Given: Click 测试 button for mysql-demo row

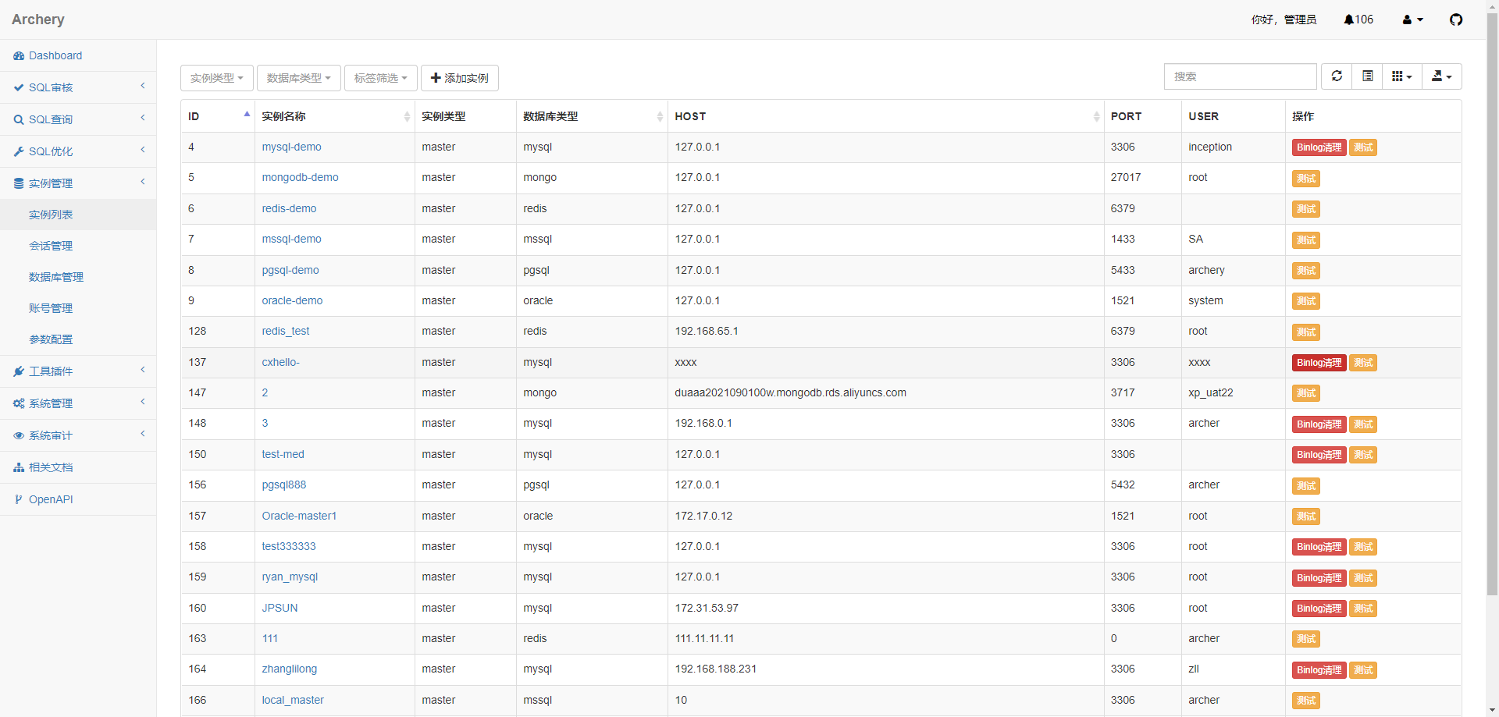Looking at the screenshot, I should (1363, 147).
